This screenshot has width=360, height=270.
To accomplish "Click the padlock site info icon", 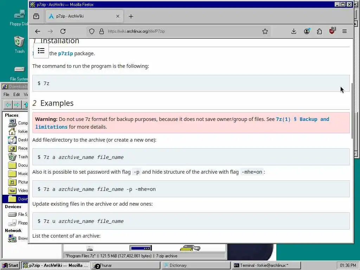I will pos(102,31).
